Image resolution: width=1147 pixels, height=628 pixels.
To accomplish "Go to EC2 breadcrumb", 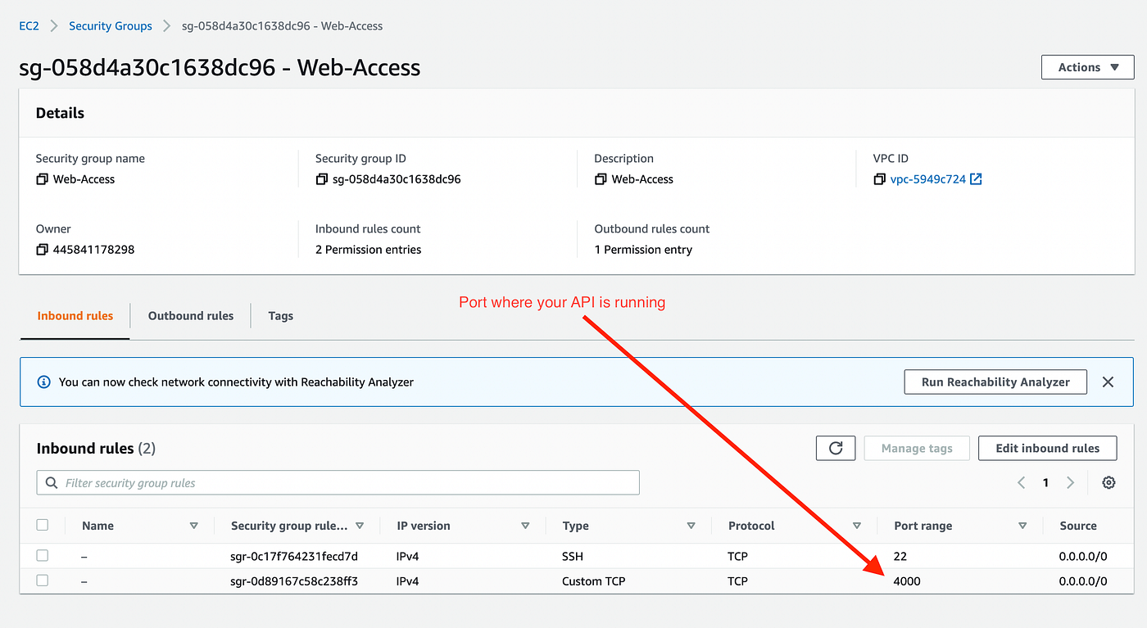I will click(x=29, y=25).
